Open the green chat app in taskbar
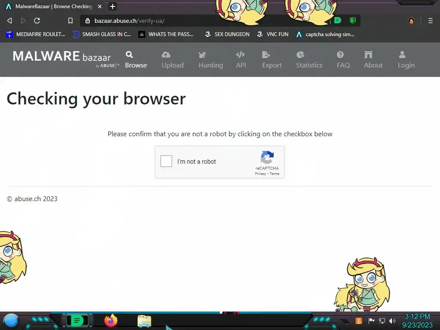440x330 pixels. click(x=77, y=321)
